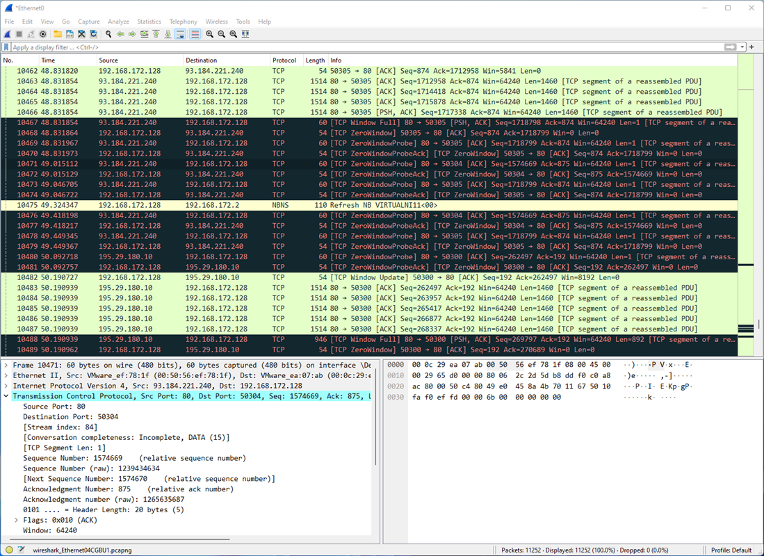764x556 pixels.
Task: Save this capture file icon
Action: click(70, 34)
